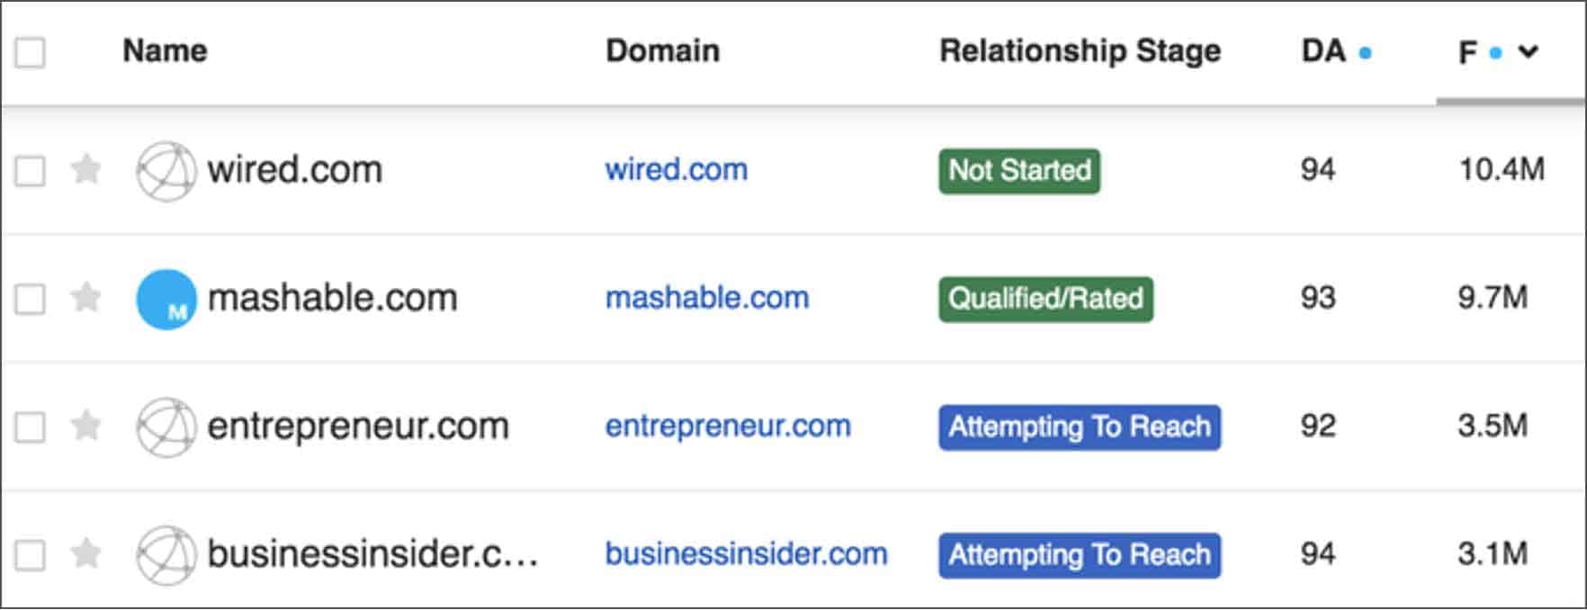The height and width of the screenshot is (610, 1587).
Task: Sort by the Relationship Stage header
Action: 1080,51
